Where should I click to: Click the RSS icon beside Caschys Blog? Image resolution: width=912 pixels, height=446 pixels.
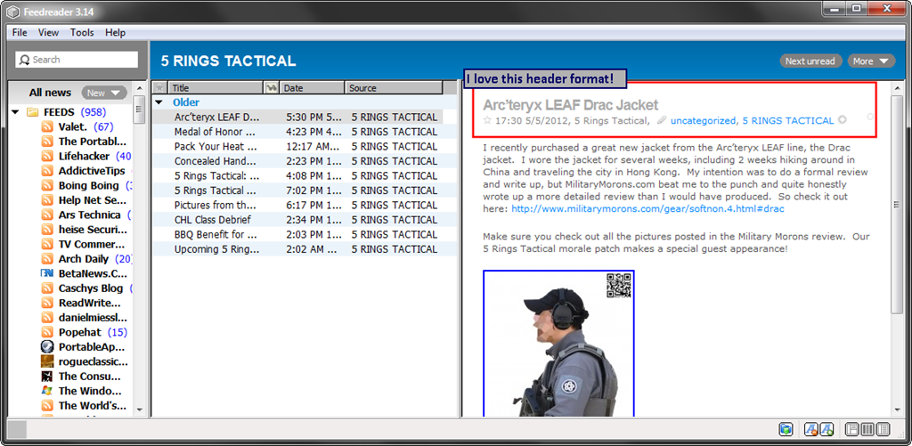[x=48, y=288]
